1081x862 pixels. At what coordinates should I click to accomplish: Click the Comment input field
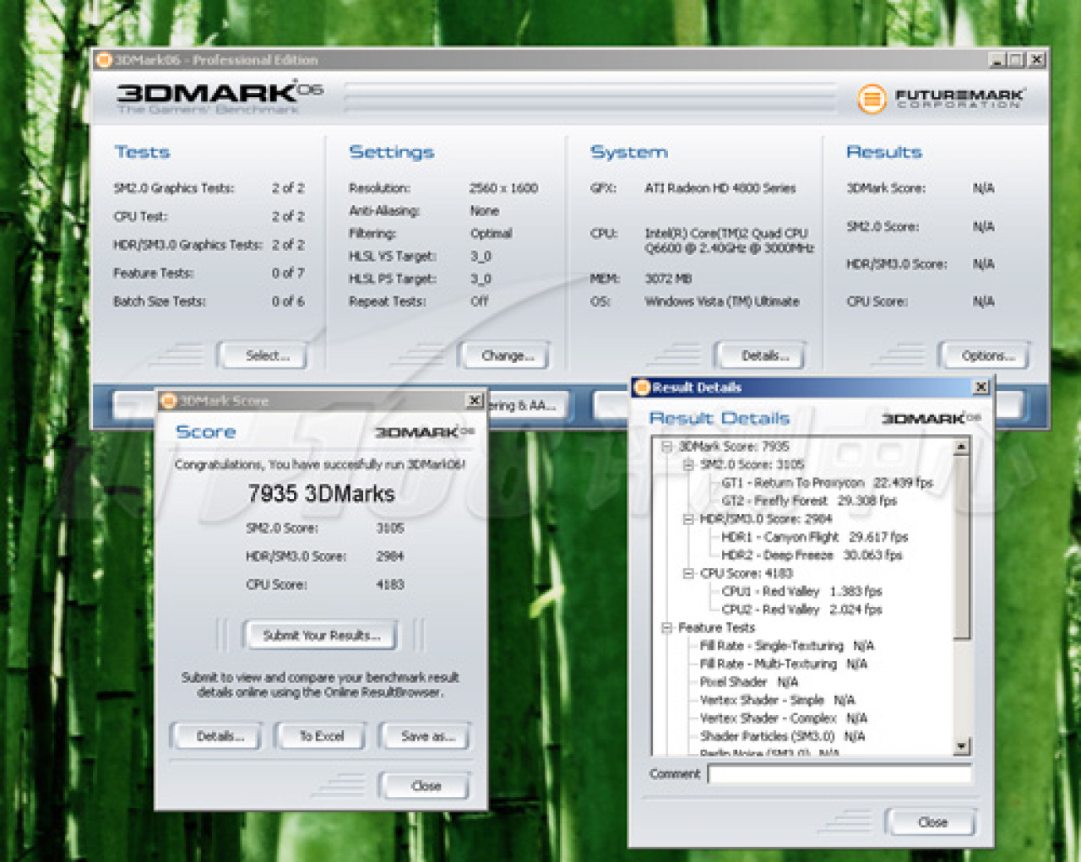pyautogui.click(x=839, y=773)
